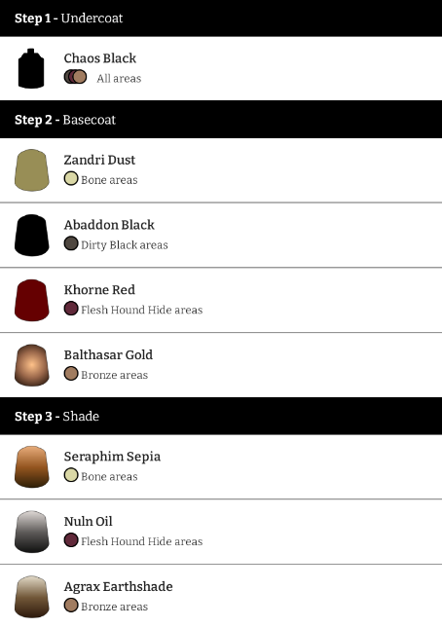Select the Seraphim Sepia shade pot icon
The height and width of the screenshot is (627, 442).
(x=32, y=466)
